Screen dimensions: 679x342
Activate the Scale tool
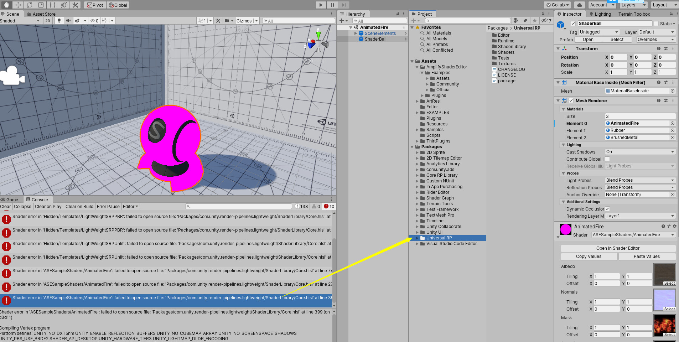[41, 5]
